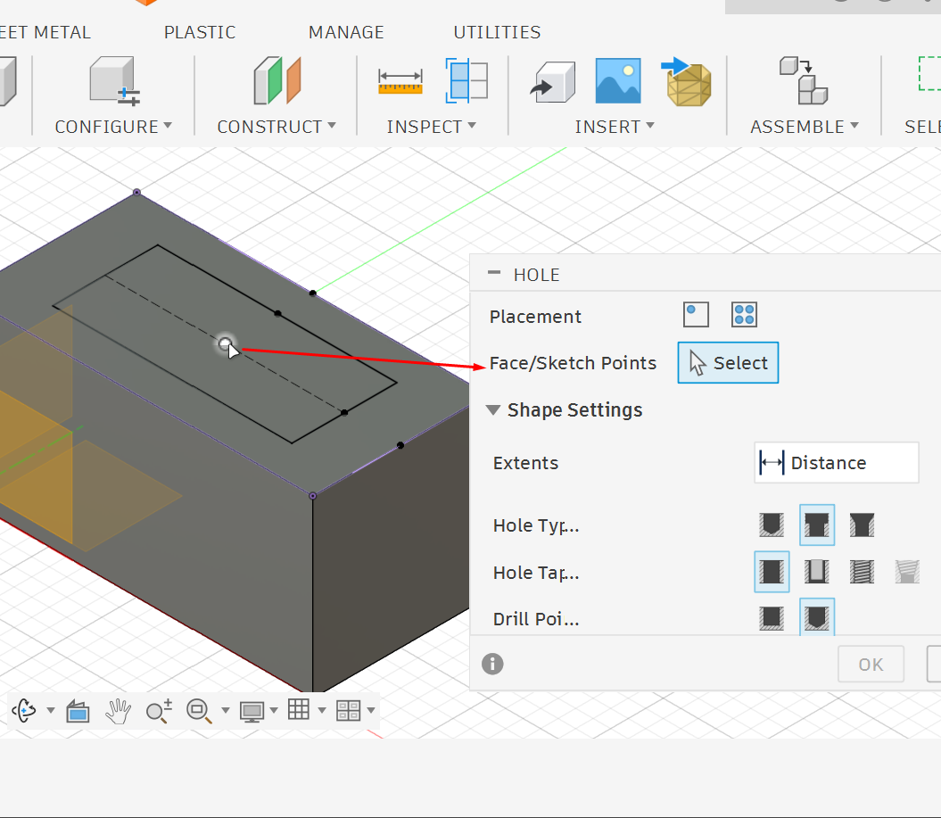Screen dimensions: 941x818
Task: Click the Insert Derive icon
Action: pyautogui.click(x=553, y=81)
